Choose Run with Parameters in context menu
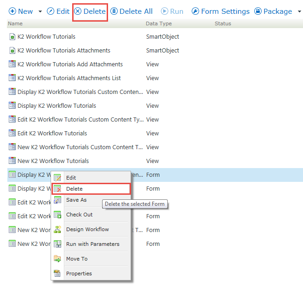 pos(91,244)
